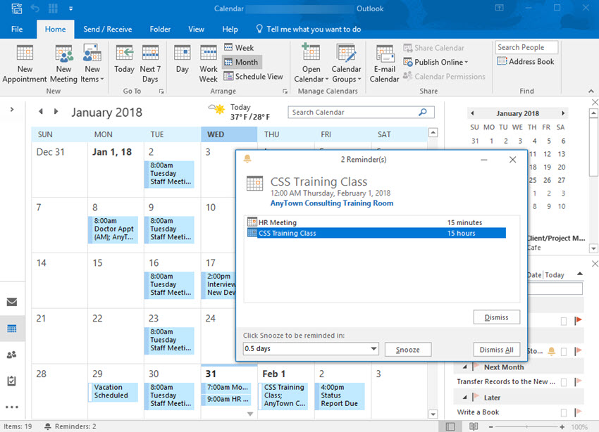Open the New Items menu
The image size is (599, 432).
point(92,63)
